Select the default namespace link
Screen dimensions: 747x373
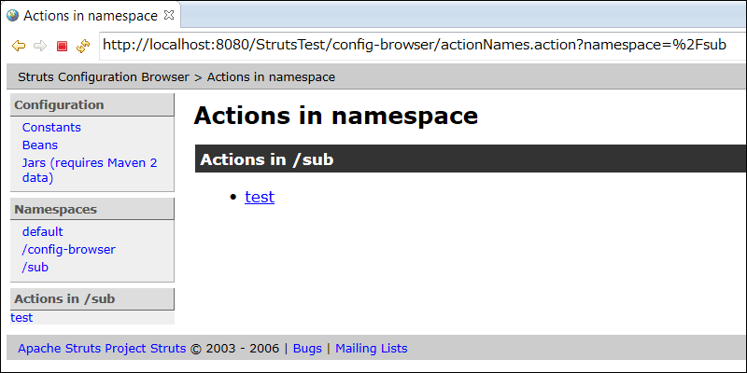(42, 231)
